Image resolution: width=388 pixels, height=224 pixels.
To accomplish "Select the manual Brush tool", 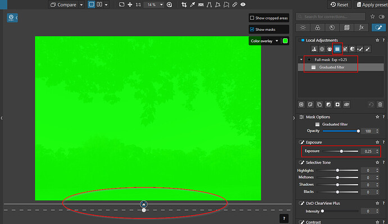I will coord(368,49).
